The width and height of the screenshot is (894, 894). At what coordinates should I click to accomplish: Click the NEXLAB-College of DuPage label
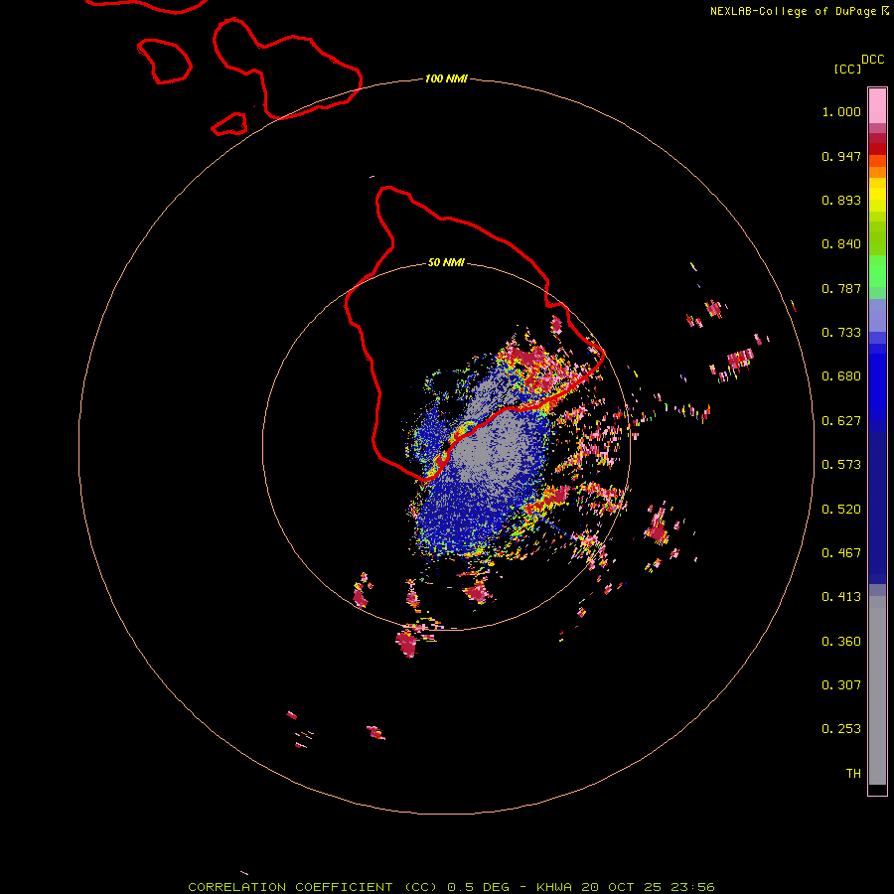795,11
